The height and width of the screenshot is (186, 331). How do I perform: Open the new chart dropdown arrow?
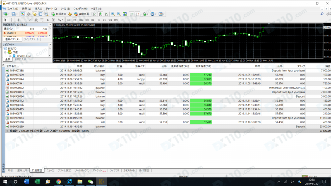10,14
